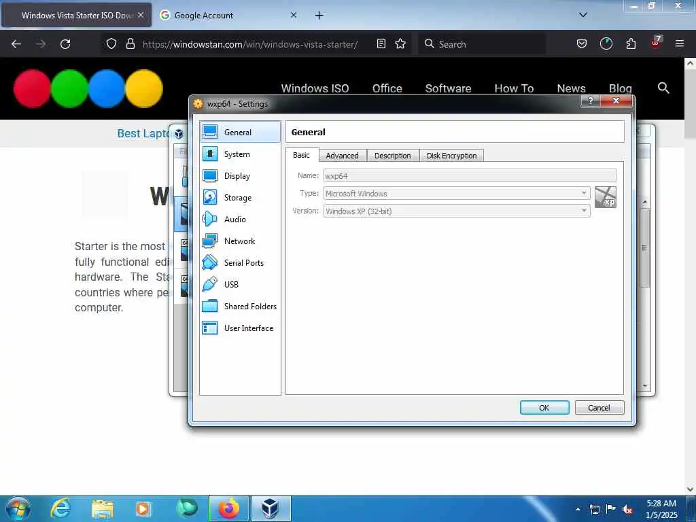Open the Version dropdown showing Windows XP (32-bit)
This screenshot has width=696, height=522.
coord(457,211)
